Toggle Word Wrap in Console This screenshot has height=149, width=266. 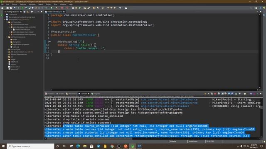[x=225, y=94]
